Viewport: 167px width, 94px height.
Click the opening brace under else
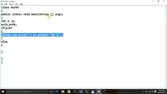point(2,45)
